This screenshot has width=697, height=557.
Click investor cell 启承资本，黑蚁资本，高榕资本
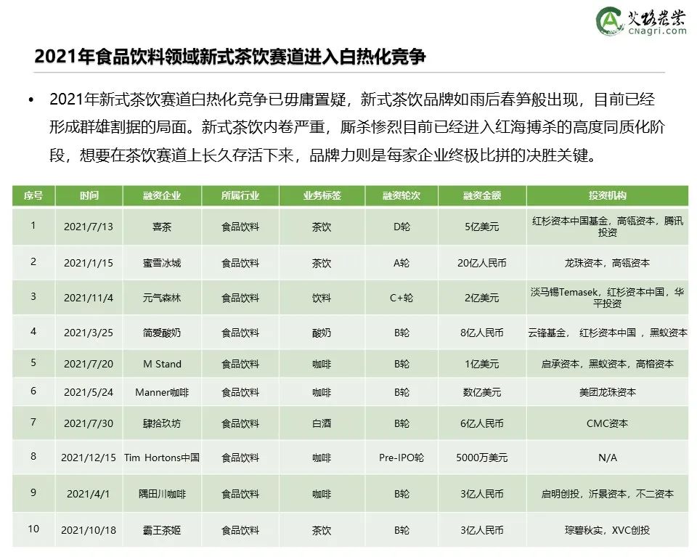(x=607, y=364)
